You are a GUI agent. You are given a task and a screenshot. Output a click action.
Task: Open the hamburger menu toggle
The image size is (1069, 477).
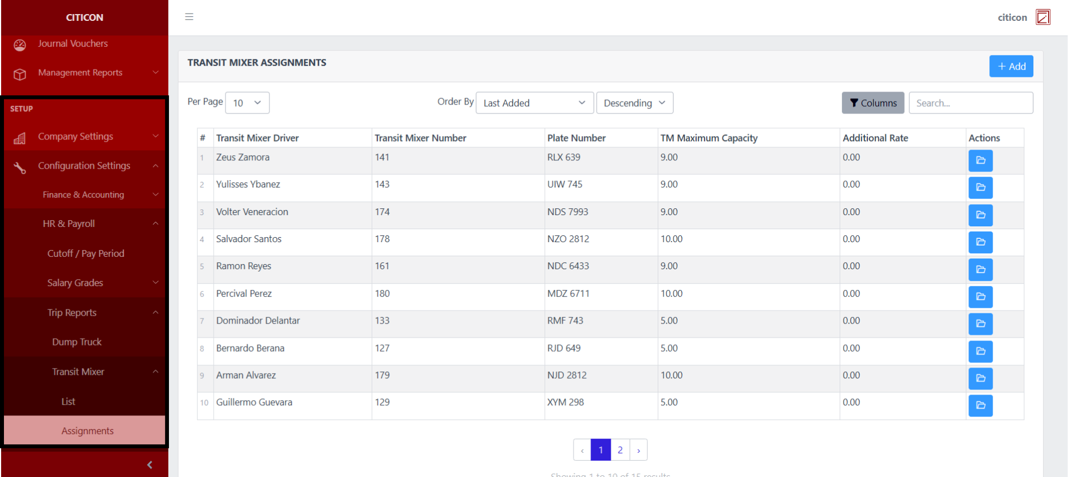pyautogui.click(x=189, y=17)
